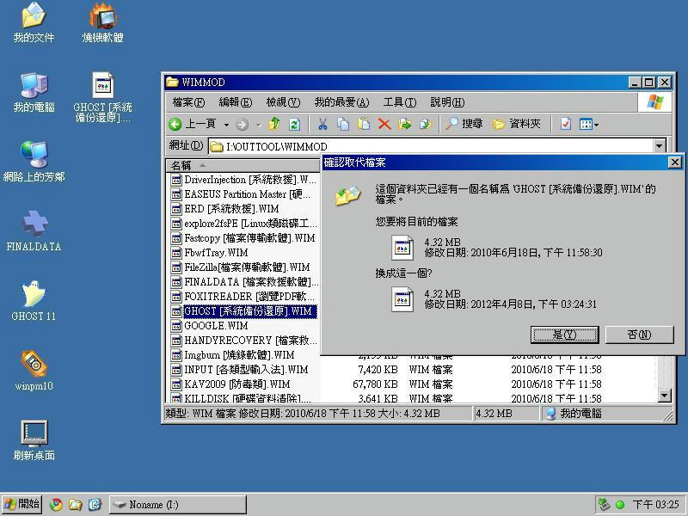Launch Chrome from quick launch bar
Viewport: 688px width, 516px height.
coord(56,505)
